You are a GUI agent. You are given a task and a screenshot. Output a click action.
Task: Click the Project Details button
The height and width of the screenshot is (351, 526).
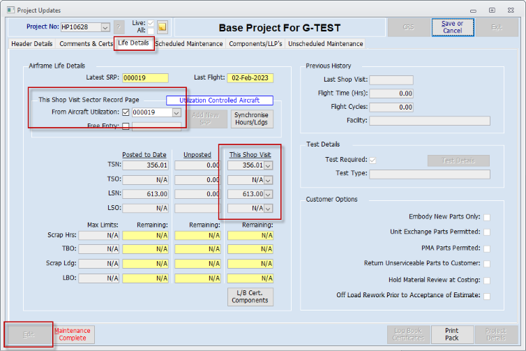pyautogui.click(x=496, y=334)
